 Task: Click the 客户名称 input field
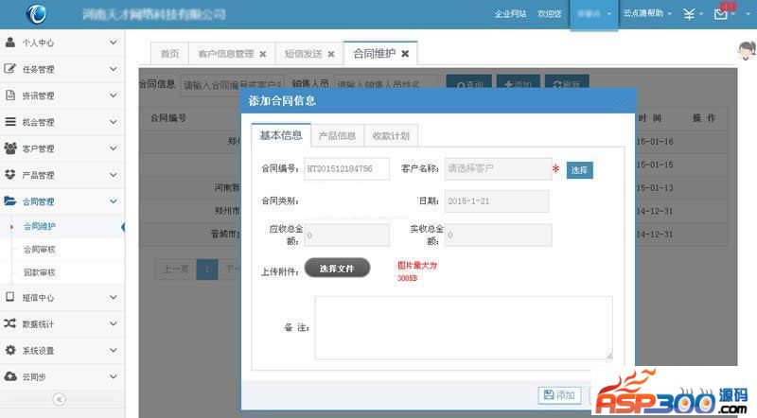click(499, 168)
